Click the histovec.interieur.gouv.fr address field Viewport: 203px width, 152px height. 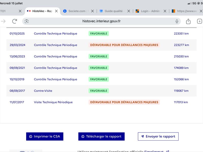coord(101,21)
